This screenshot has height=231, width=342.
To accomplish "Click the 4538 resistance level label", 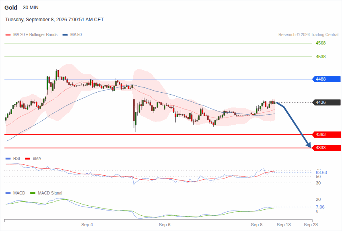I will click(x=321, y=57).
